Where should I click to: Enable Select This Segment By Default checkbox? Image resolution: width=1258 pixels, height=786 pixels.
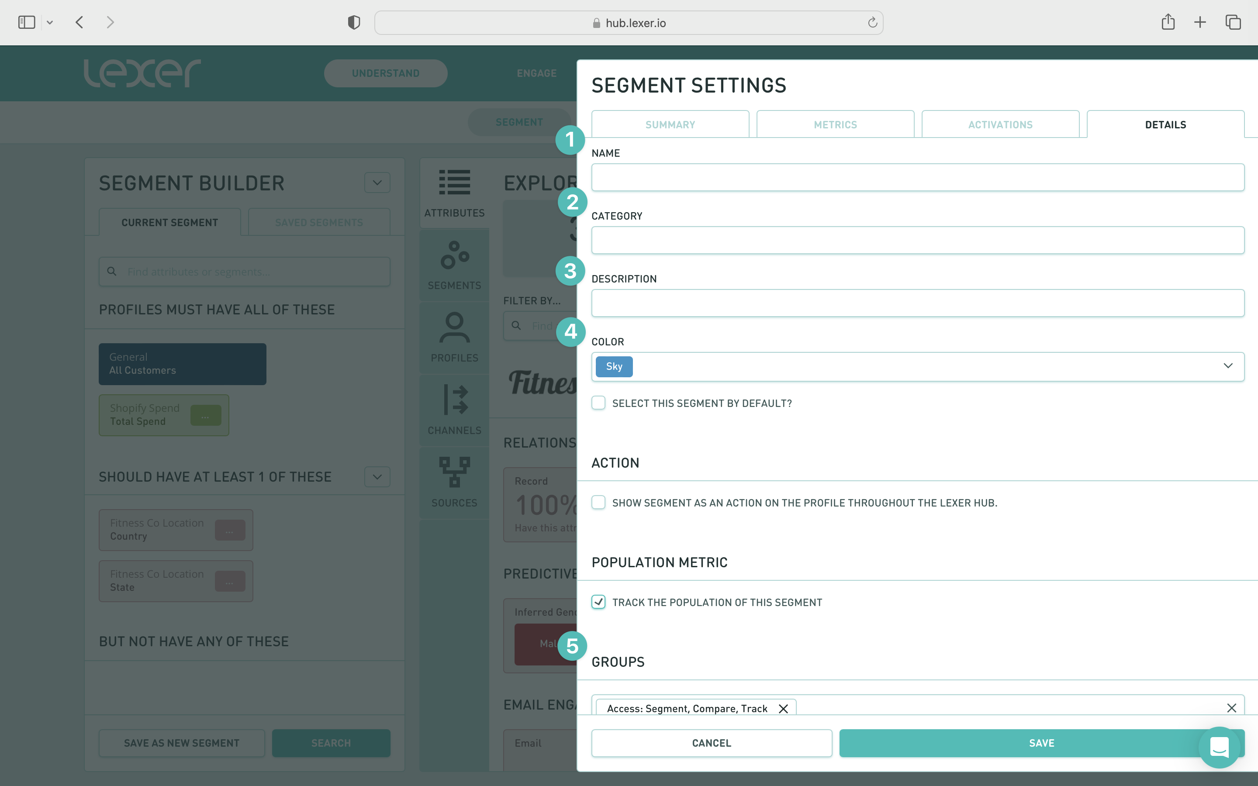click(598, 403)
